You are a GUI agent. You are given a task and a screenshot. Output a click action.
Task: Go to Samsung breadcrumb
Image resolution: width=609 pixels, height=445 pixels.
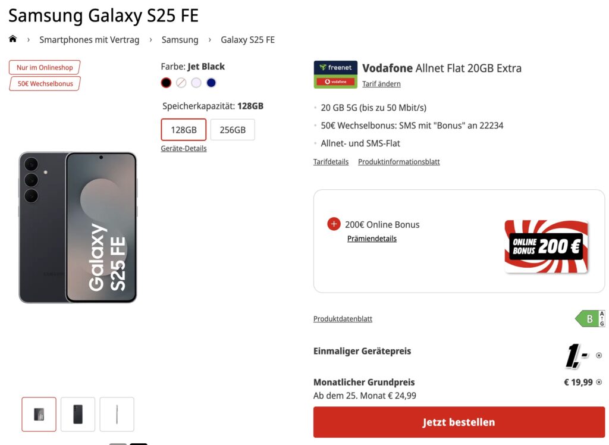point(180,40)
